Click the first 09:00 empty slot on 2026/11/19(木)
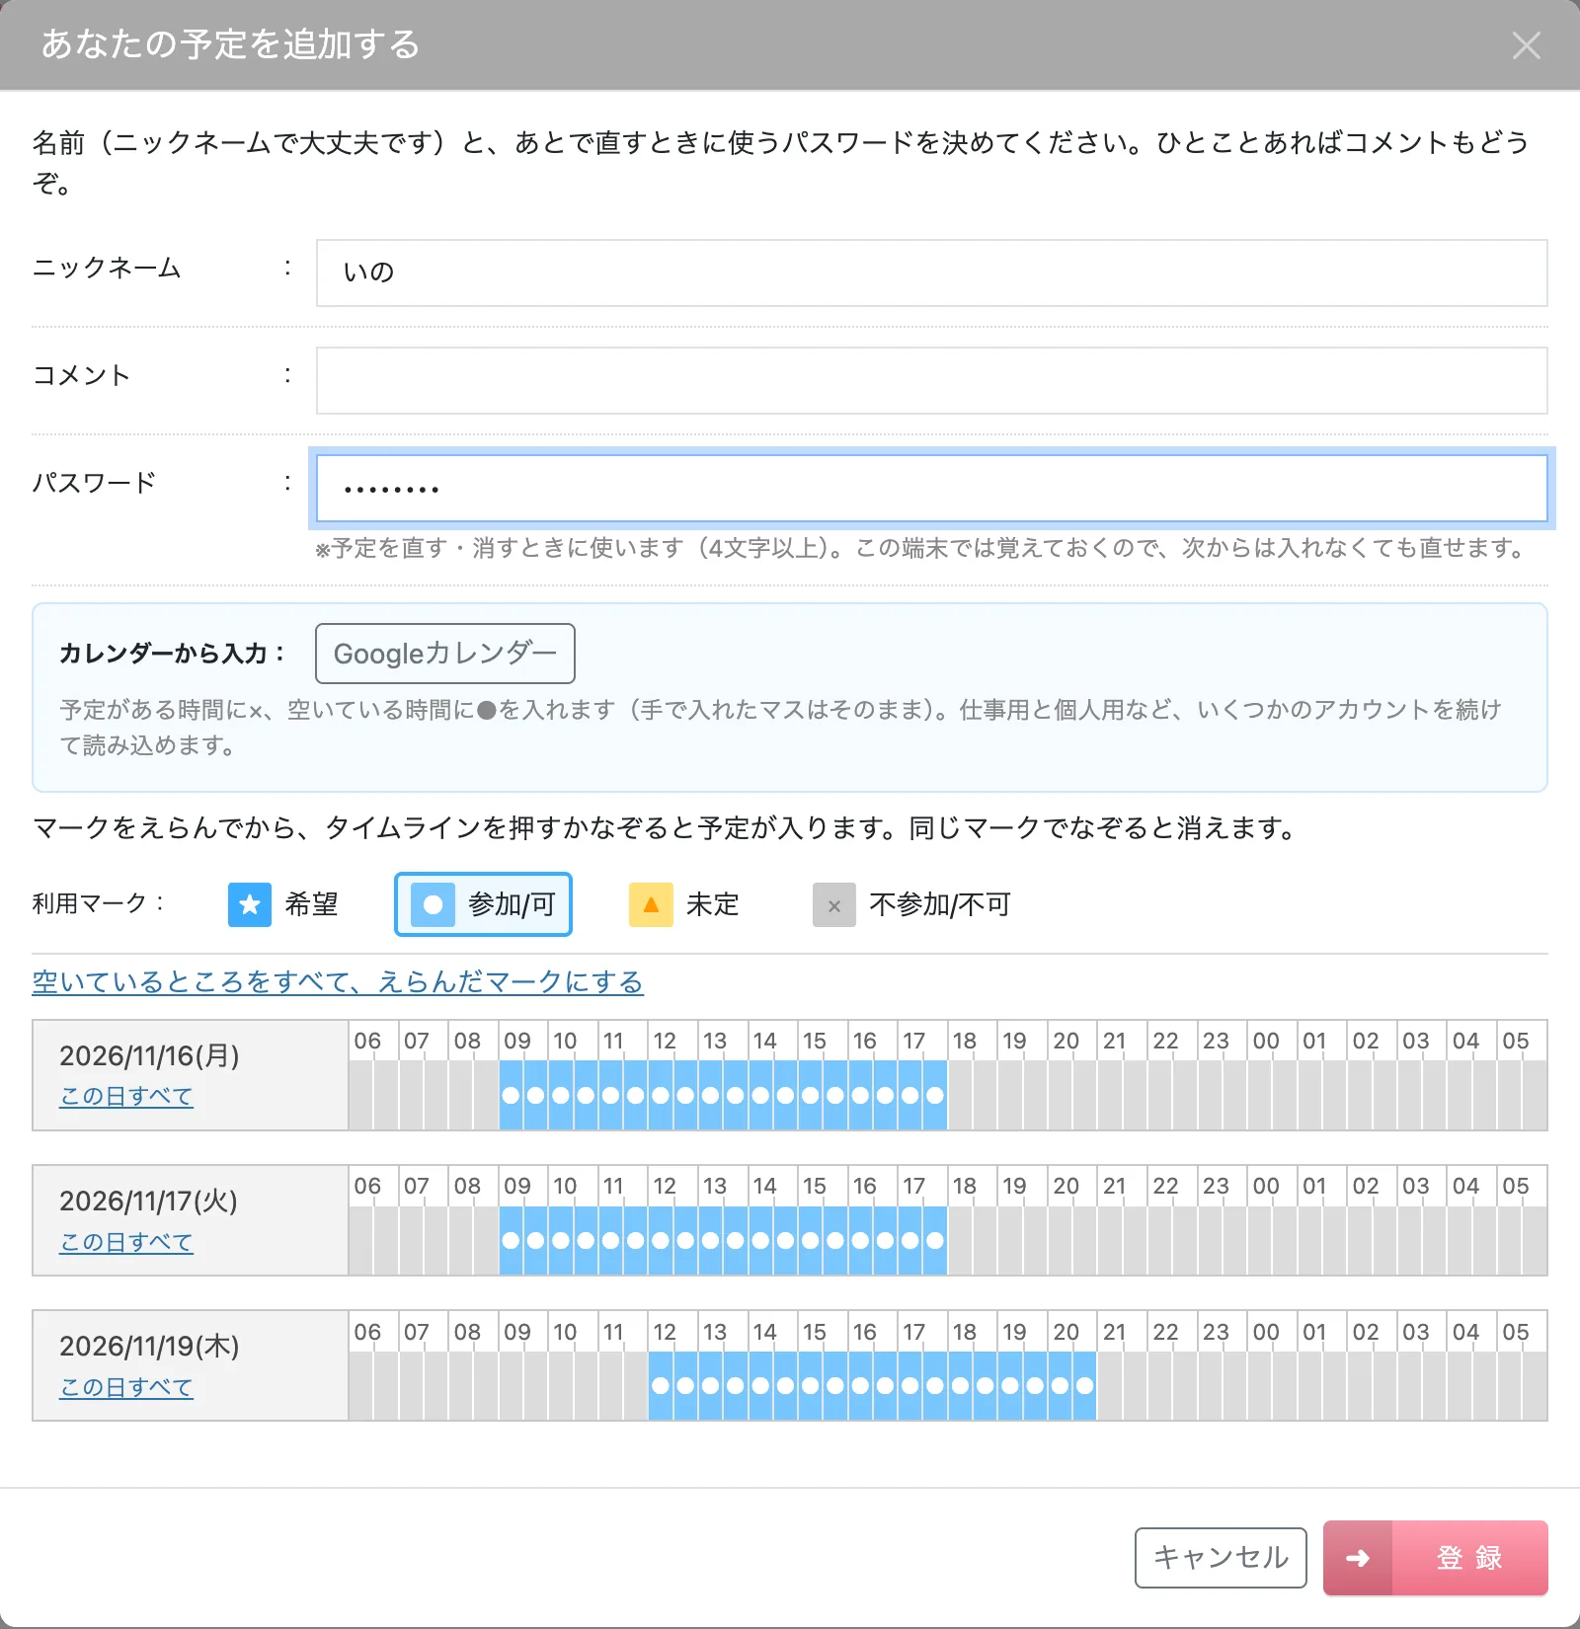Screen dimensions: 1580x1629 [x=512, y=1385]
